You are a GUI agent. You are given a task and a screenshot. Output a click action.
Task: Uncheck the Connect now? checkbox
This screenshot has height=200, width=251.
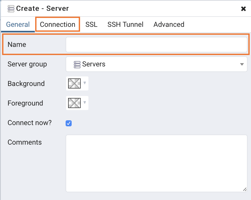(69, 123)
